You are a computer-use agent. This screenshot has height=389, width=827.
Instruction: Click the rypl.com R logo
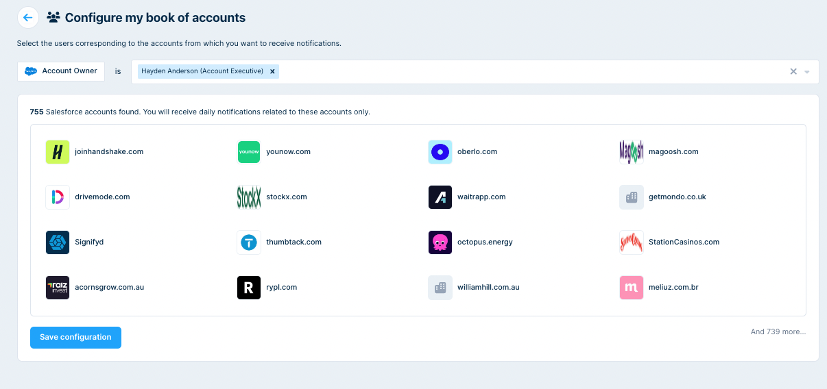[x=249, y=288]
